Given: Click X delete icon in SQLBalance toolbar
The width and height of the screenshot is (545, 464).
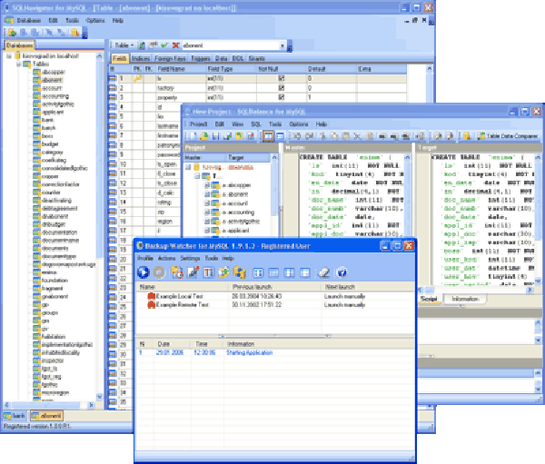Looking at the screenshot, I should click(357, 136).
